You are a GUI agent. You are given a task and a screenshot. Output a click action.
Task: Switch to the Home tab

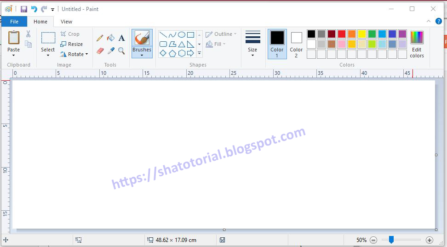click(x=40, y=22)
